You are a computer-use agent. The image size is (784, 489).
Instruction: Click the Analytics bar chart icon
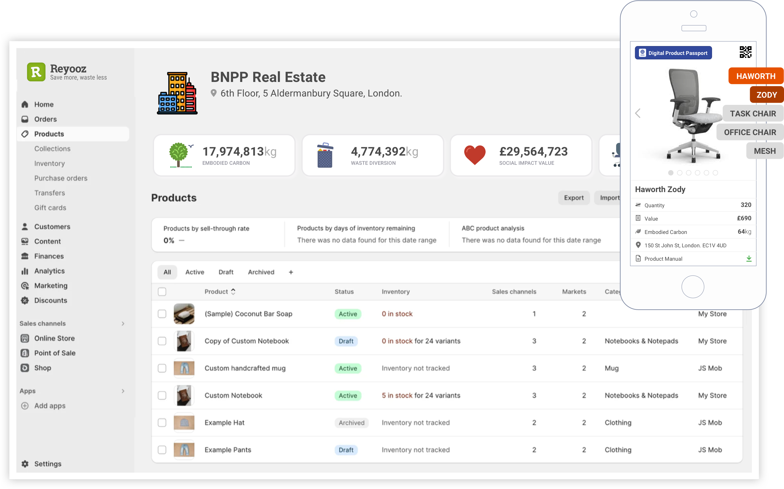click(25, 271)
